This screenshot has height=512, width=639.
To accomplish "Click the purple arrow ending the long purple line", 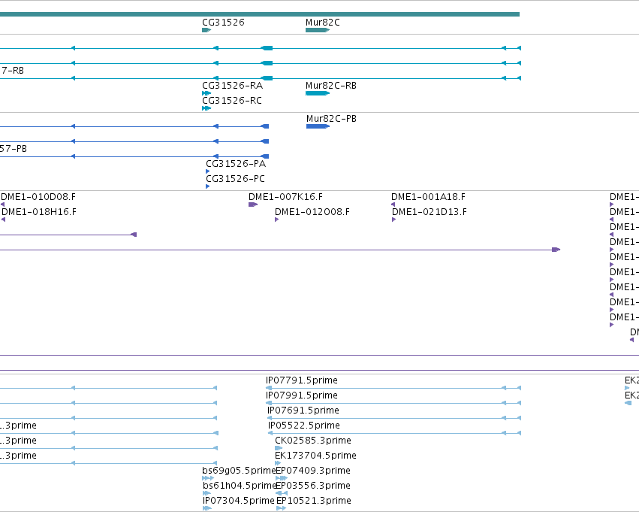I will pos(556,250).
